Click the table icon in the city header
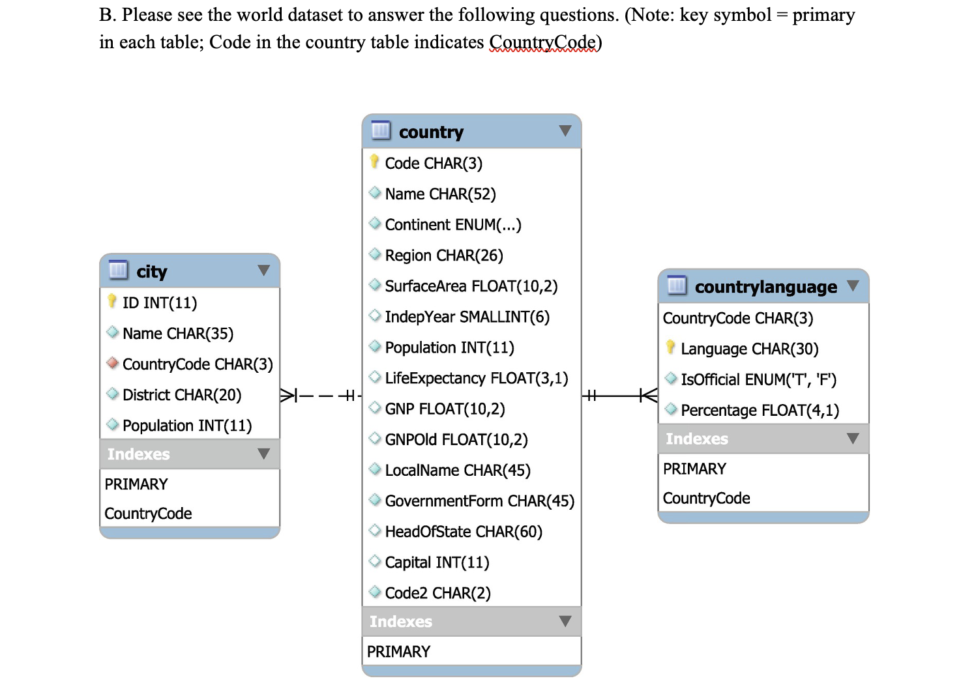 117,270
